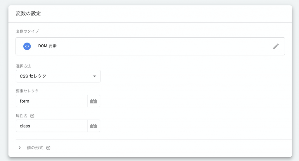Expand the 値の形式 section chevron
Image resolution: width=299 pixels, height=161 pixels.
20,148
